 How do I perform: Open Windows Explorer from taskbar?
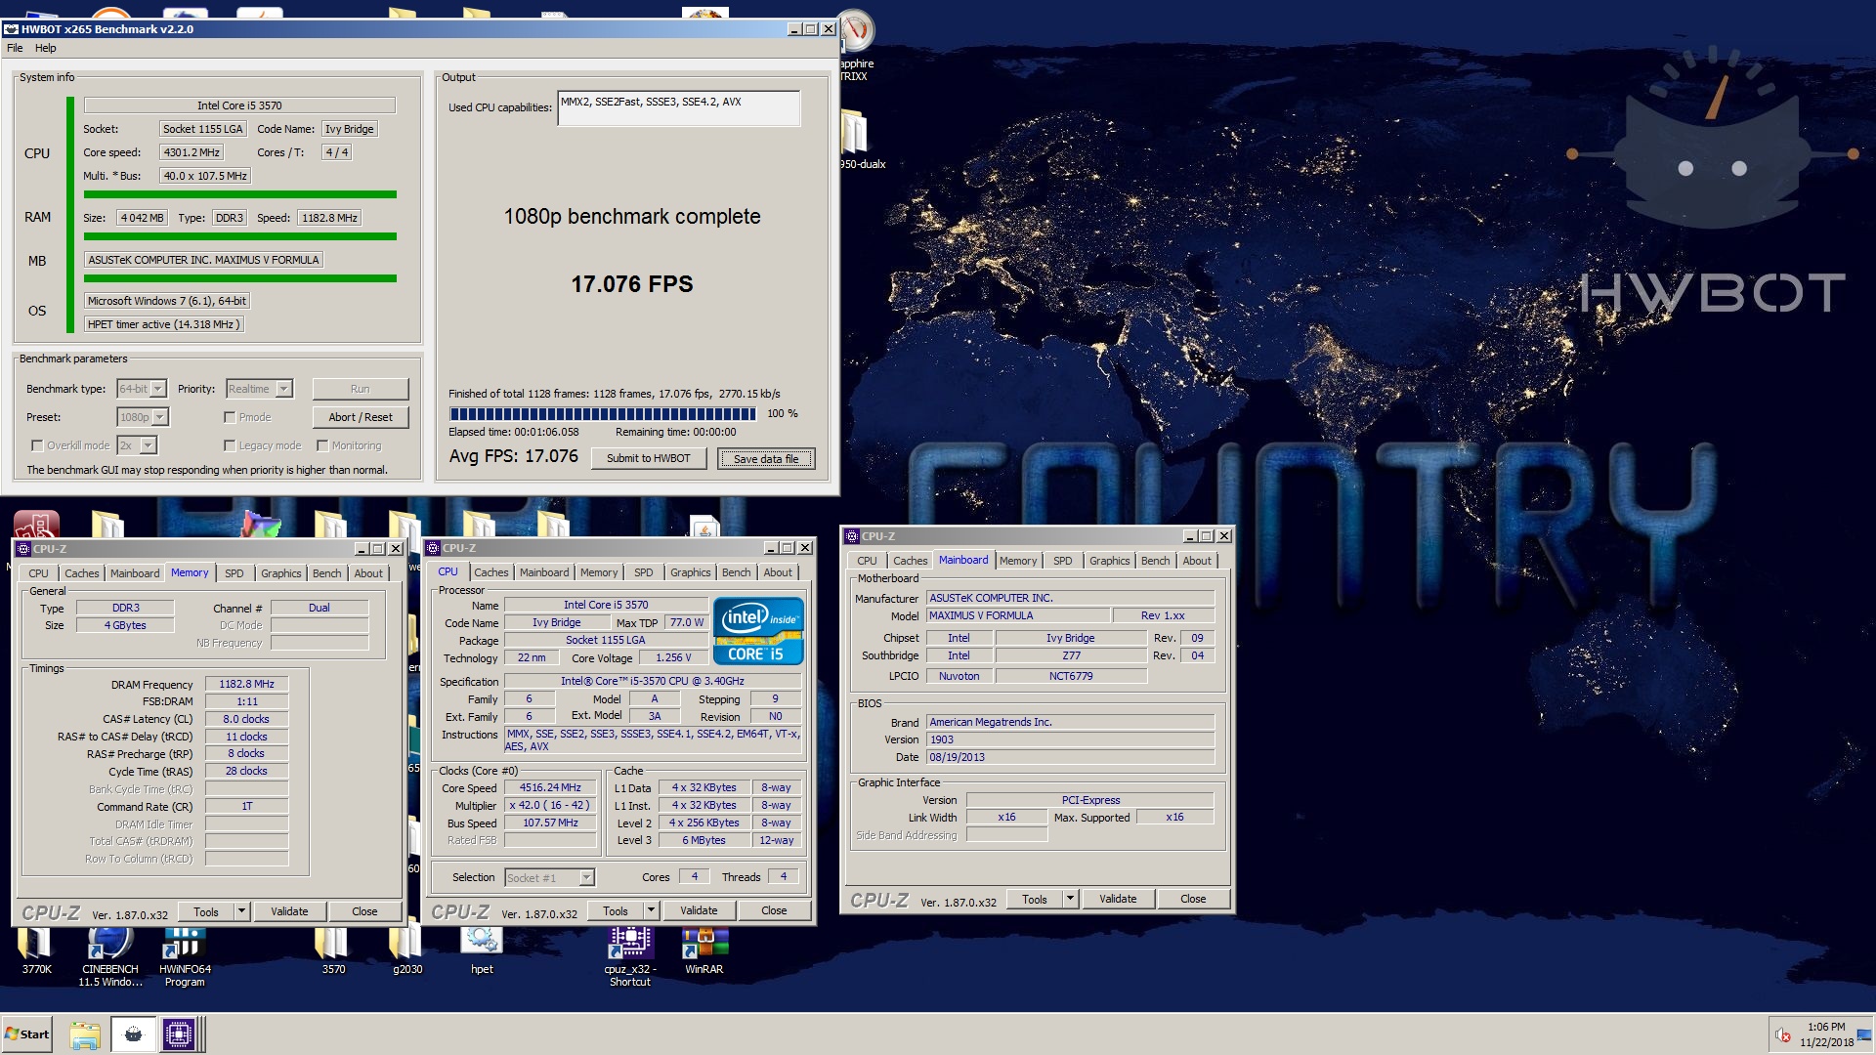tap(85, 1034)
